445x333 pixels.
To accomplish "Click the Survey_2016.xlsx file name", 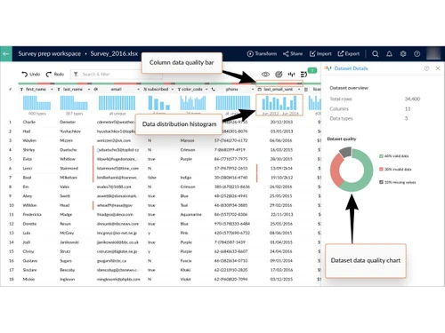I will (x=114, y=54).
